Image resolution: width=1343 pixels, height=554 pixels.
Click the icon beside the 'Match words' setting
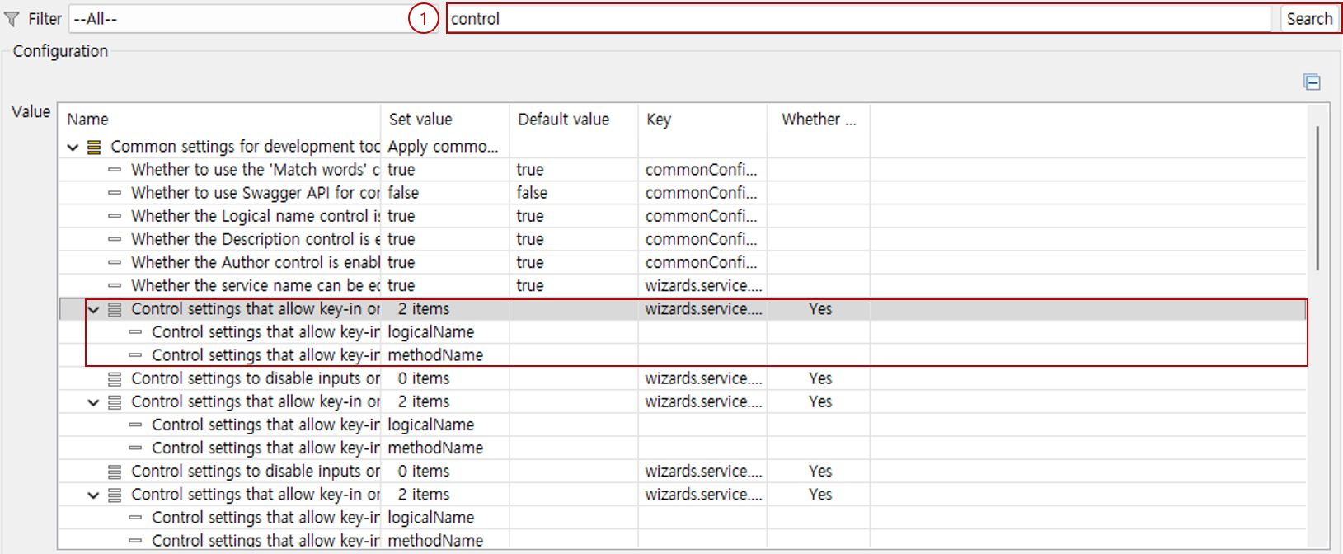pos(115,170)
